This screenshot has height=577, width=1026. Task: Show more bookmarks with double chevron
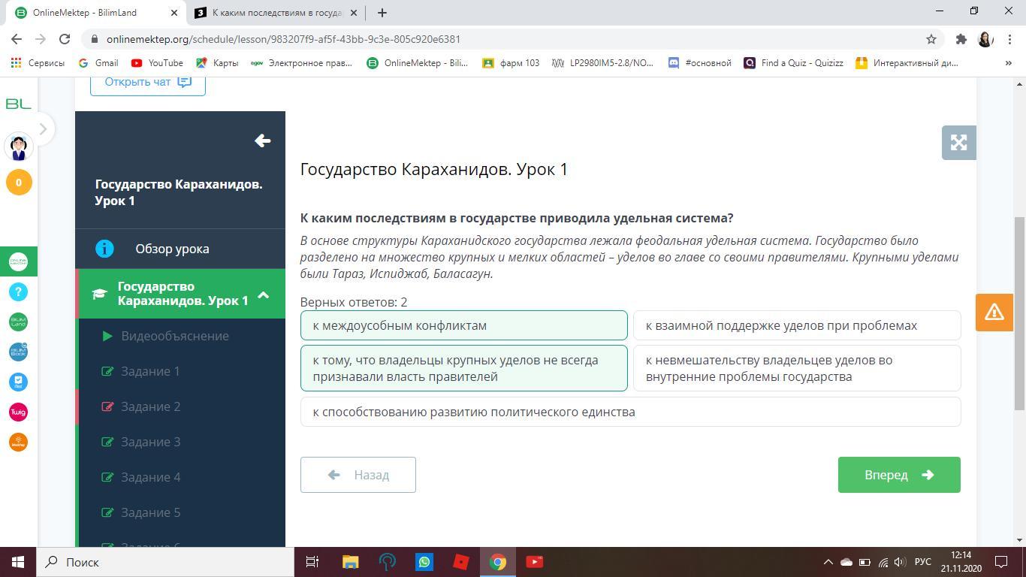tap(1008, 63)
